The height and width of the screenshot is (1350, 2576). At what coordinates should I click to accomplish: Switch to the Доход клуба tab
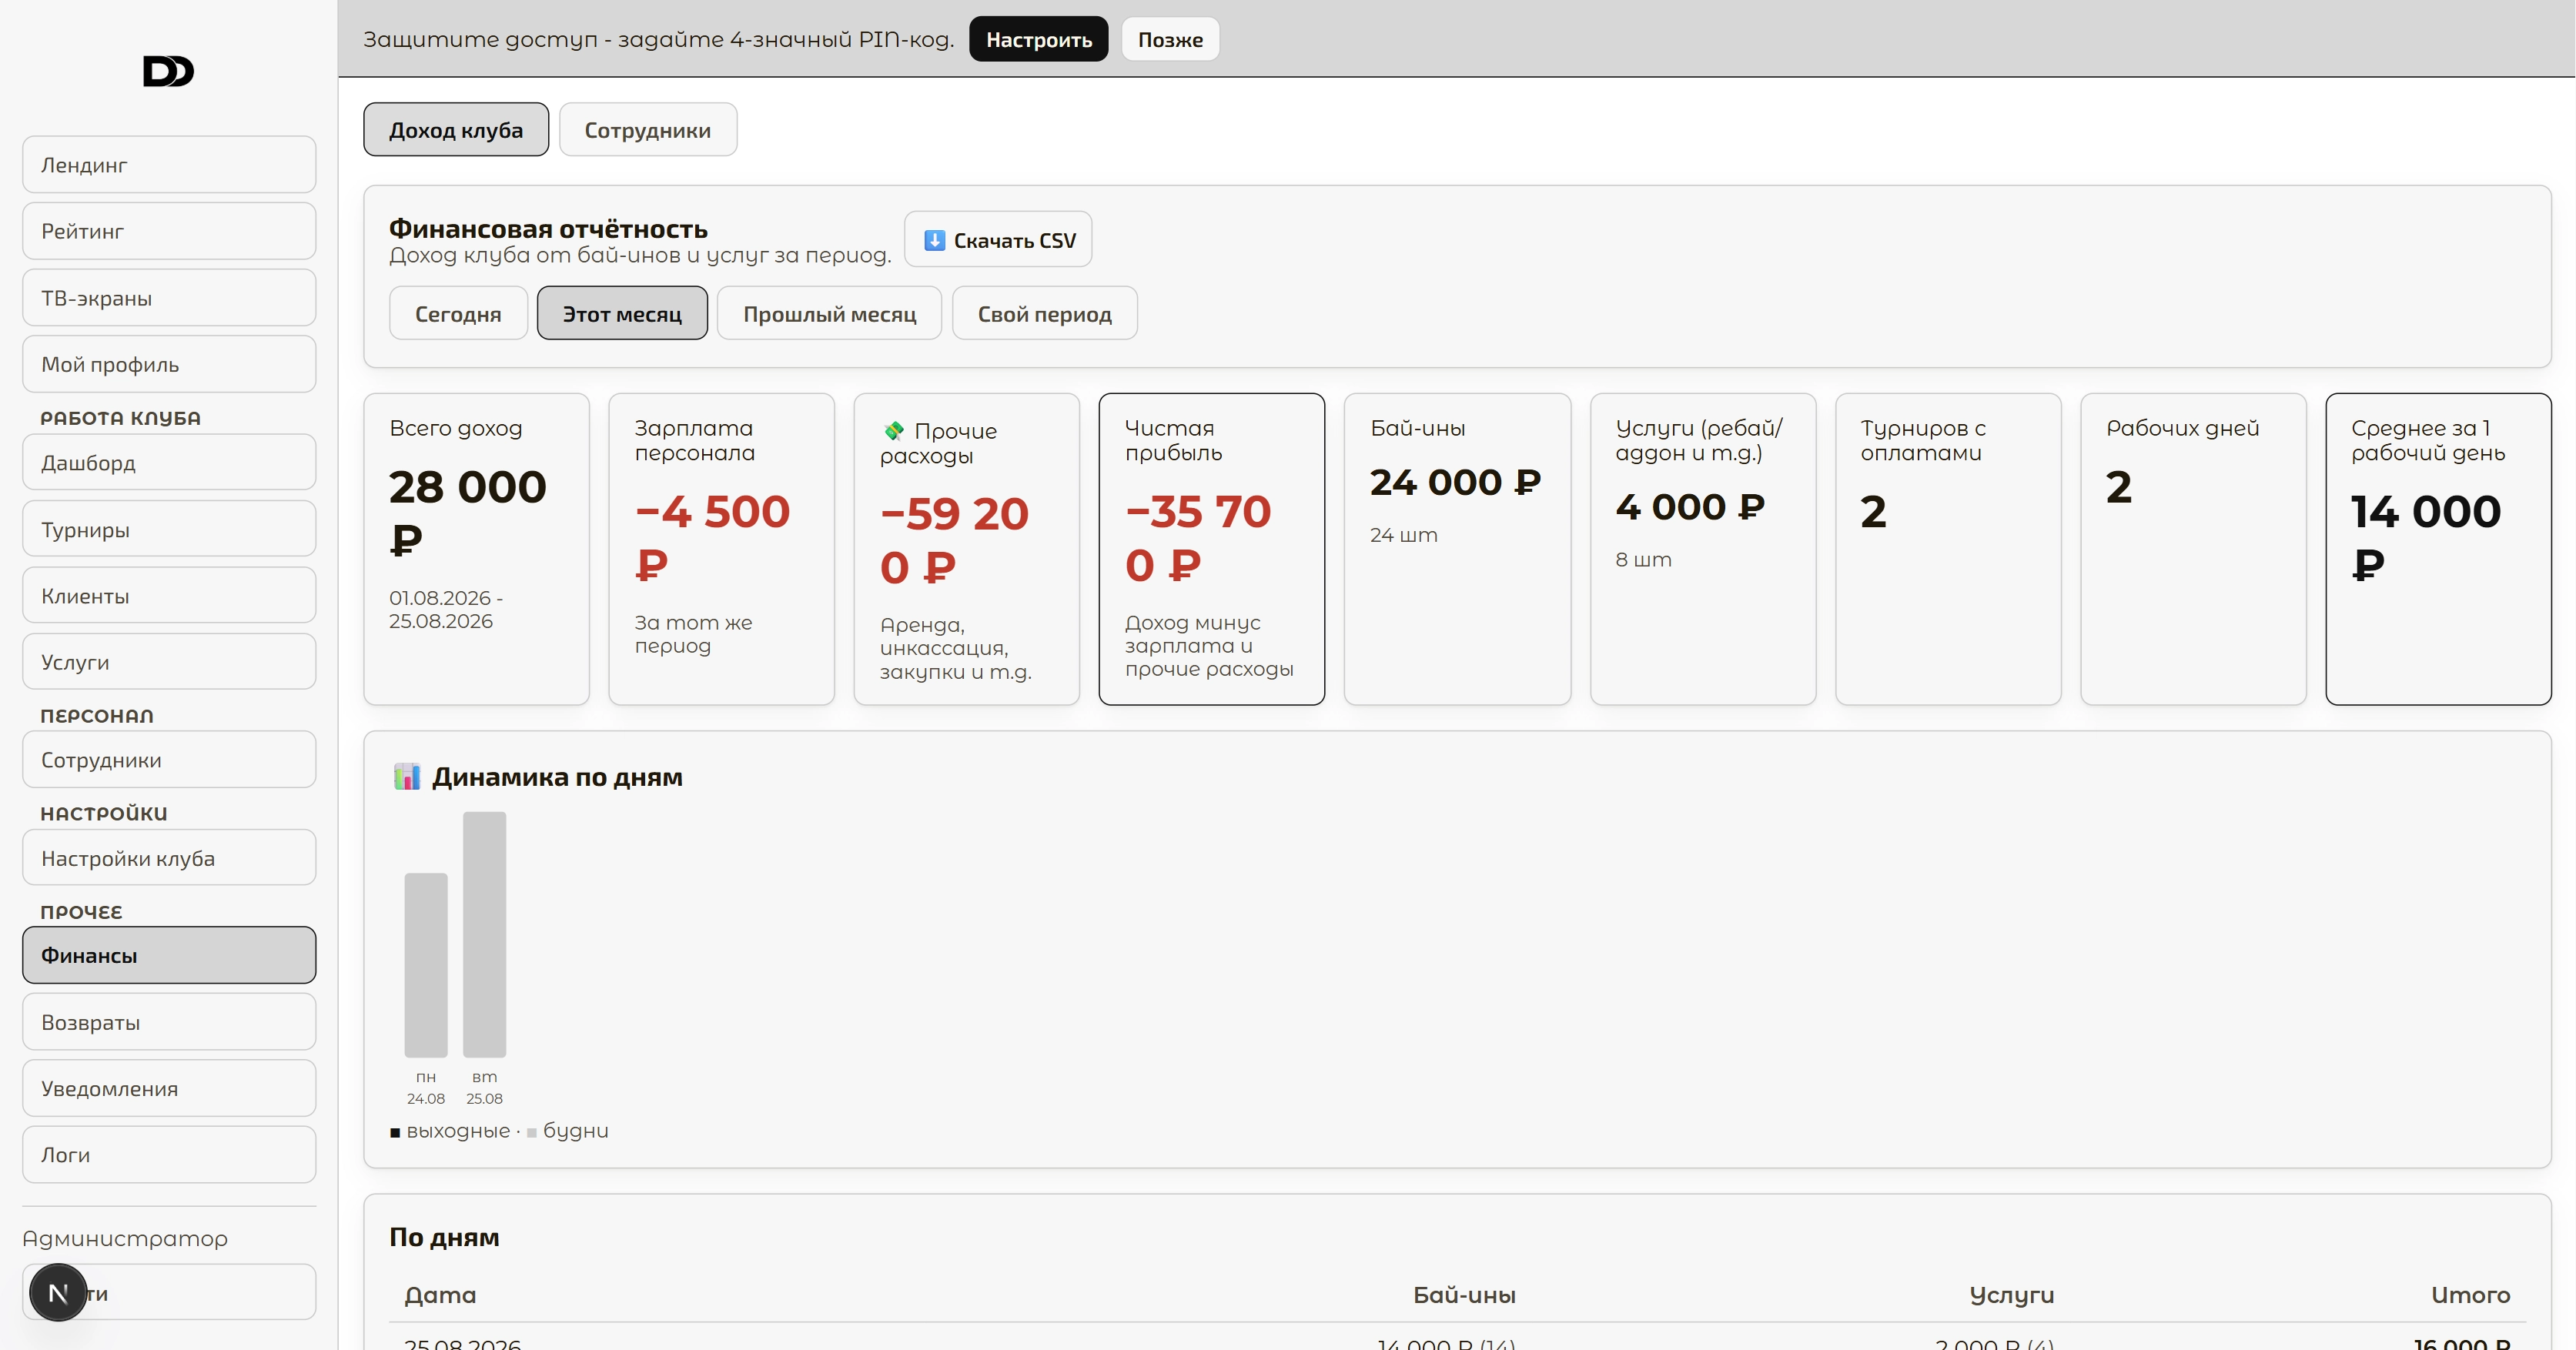pos(456,129)
